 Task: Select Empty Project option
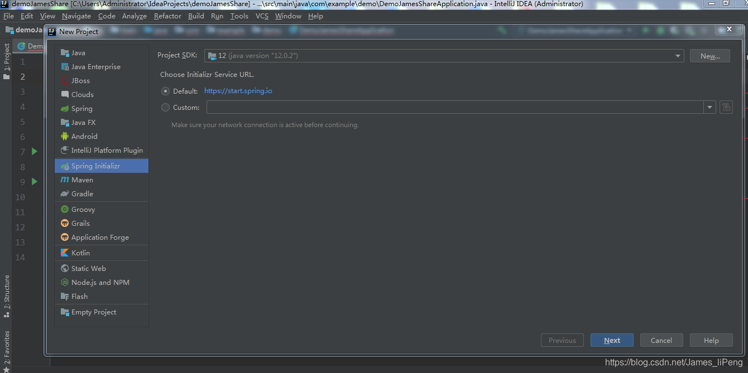click(x=102, y=312)
